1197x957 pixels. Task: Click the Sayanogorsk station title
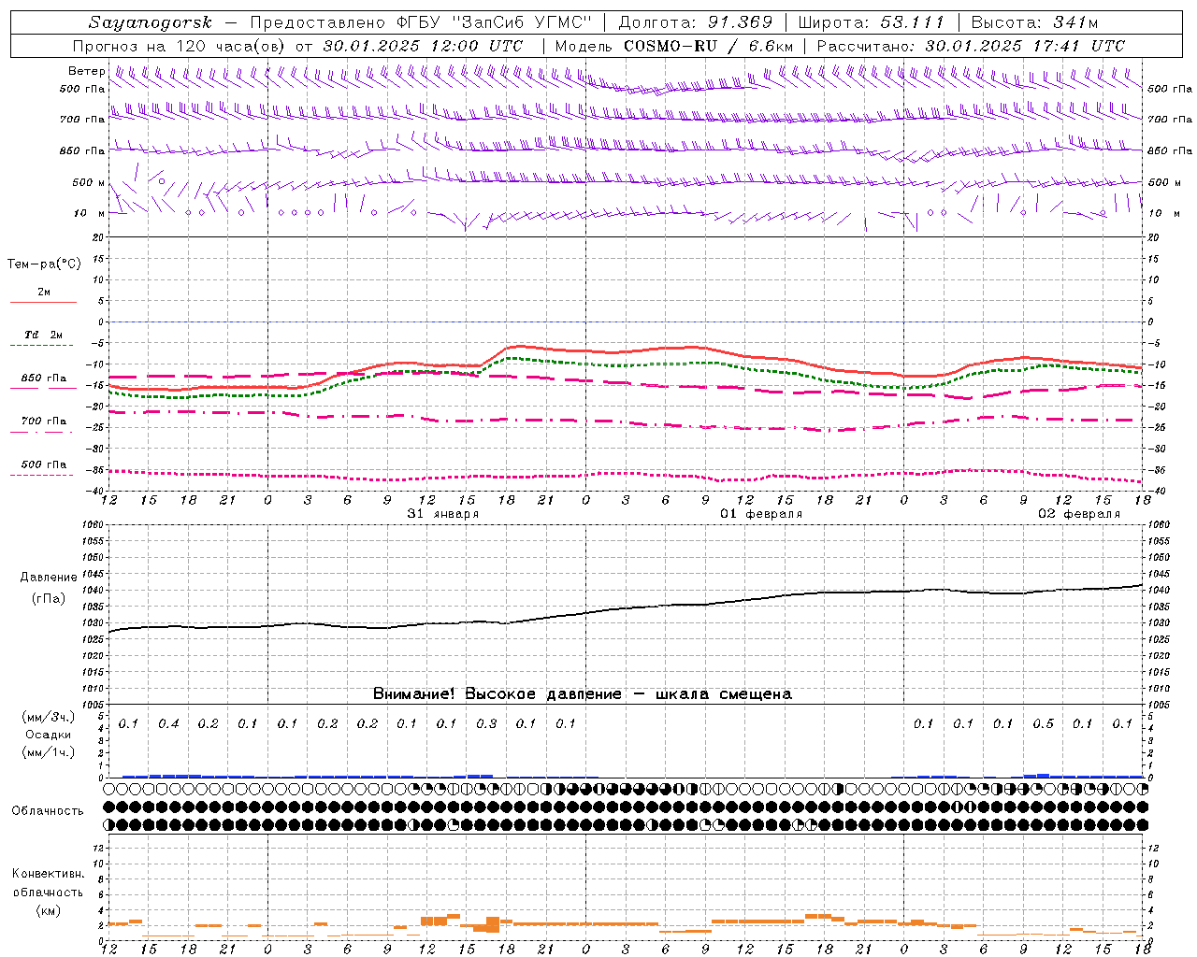(151, 22)
